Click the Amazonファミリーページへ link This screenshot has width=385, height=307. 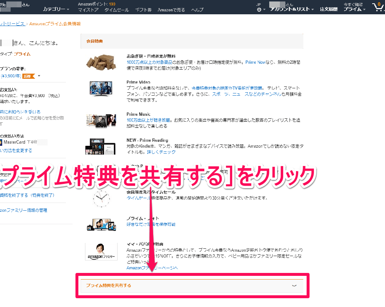(x=152, y=268)
